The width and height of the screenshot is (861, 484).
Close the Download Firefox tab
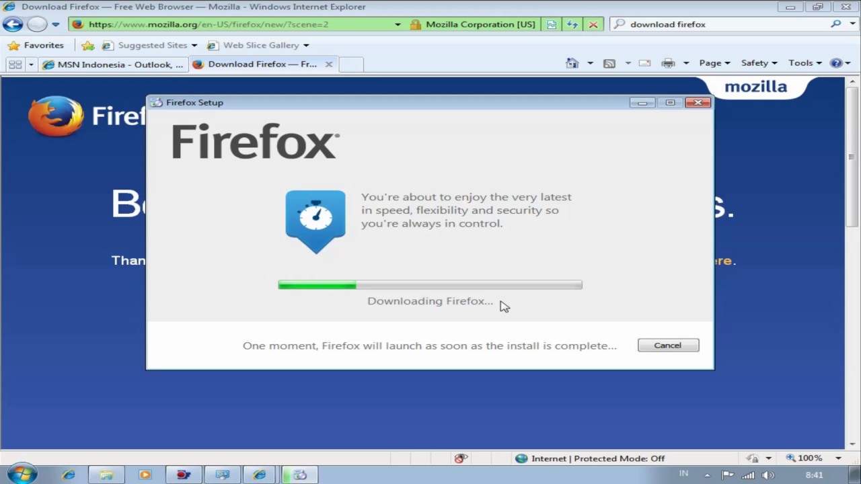click(329, 65)
